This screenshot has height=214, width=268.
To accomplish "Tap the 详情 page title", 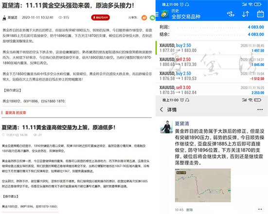I will tap(172, 110).
